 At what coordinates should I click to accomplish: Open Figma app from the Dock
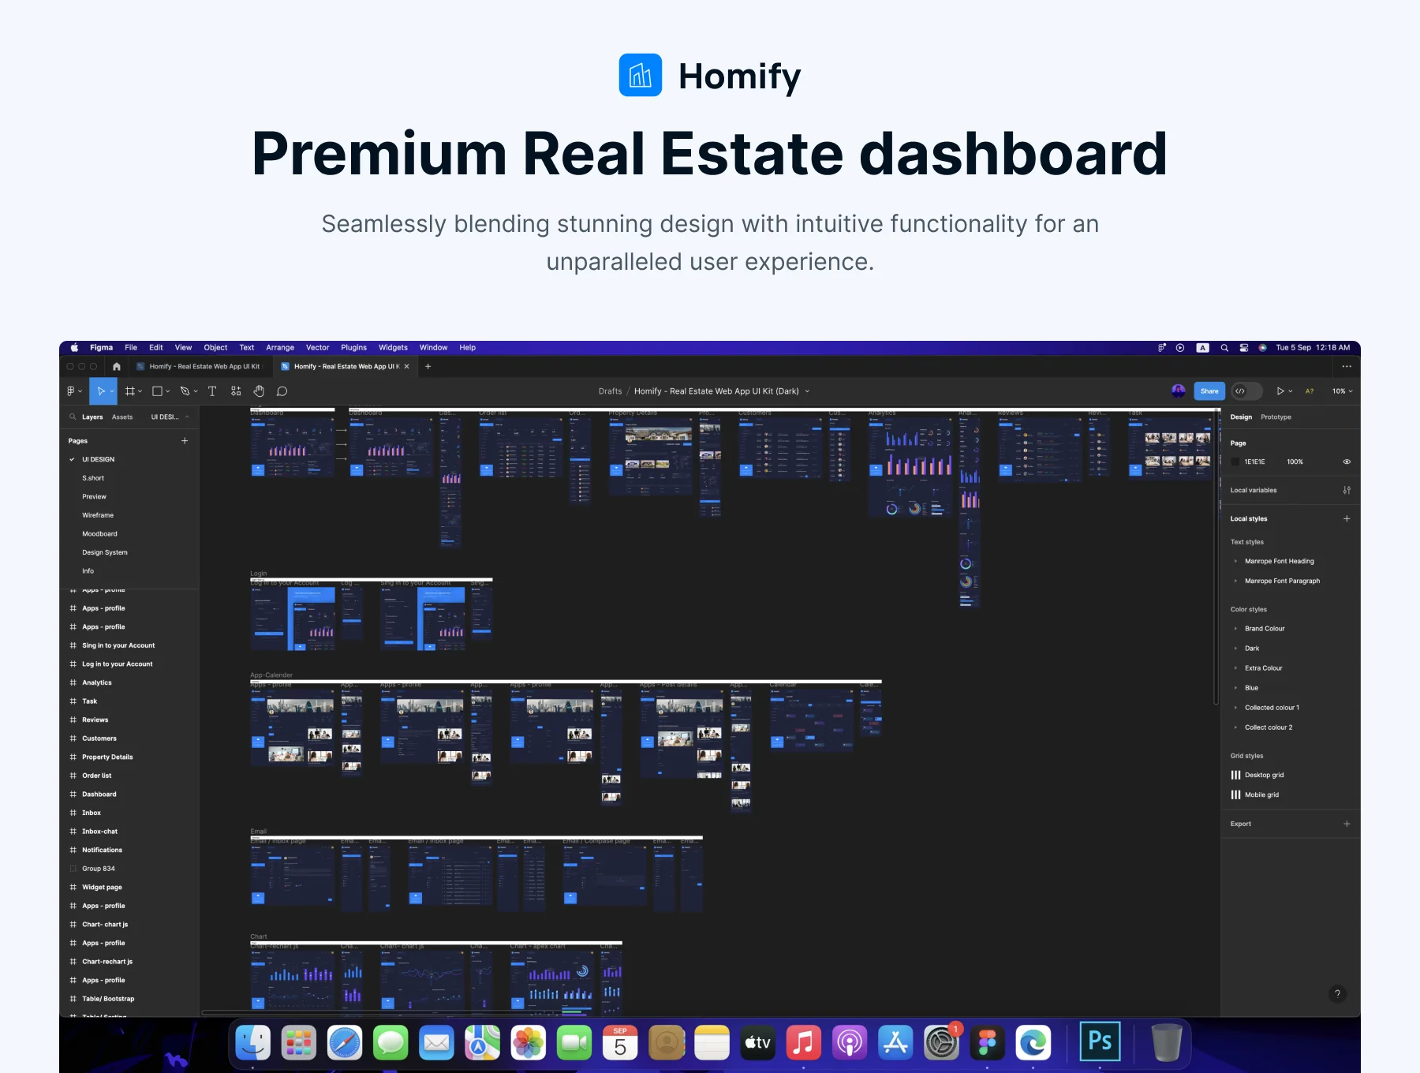tap(987, 1042)
